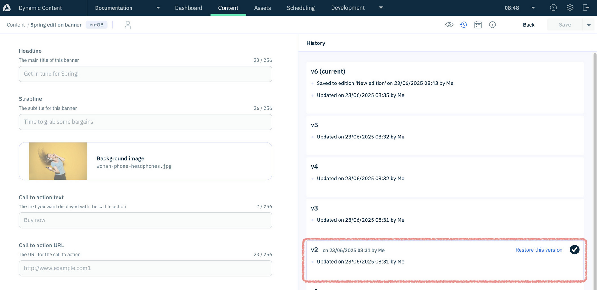
Task: Click Restore this version link
Action: 539,250
